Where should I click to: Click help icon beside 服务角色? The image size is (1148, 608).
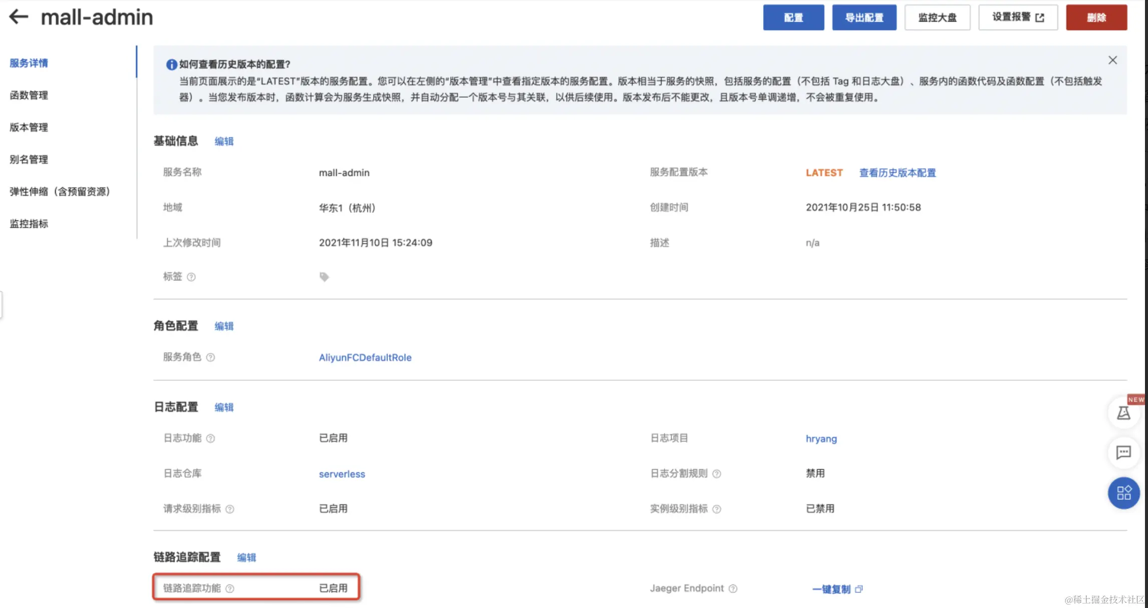pos(211,357)
